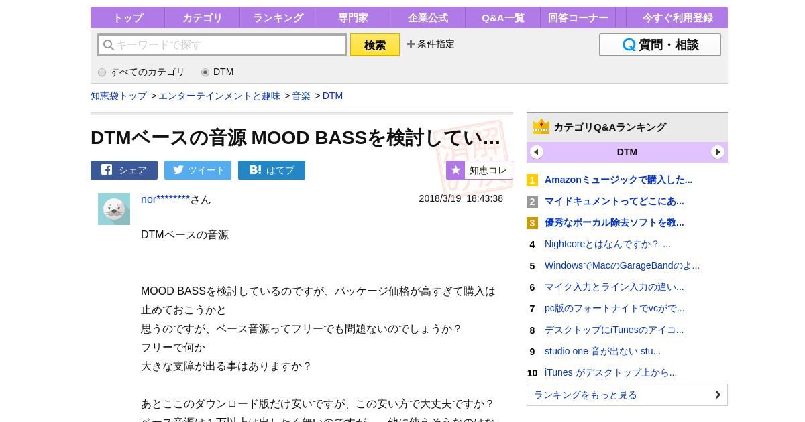Open the 音楽 breadcrumb link

pyautogui.click(x=301, y=96)
